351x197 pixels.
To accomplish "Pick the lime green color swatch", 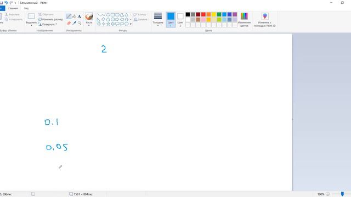I will (219, 20).
